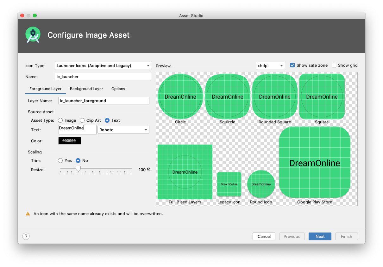Image resolution: width=383 pixels, height=267 pixels.
Task: Disable the Show safe zone checkbox
Action: 292,65
